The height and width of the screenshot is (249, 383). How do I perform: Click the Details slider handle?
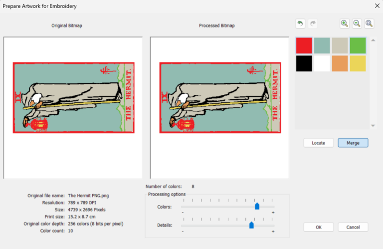coord(251,225)
